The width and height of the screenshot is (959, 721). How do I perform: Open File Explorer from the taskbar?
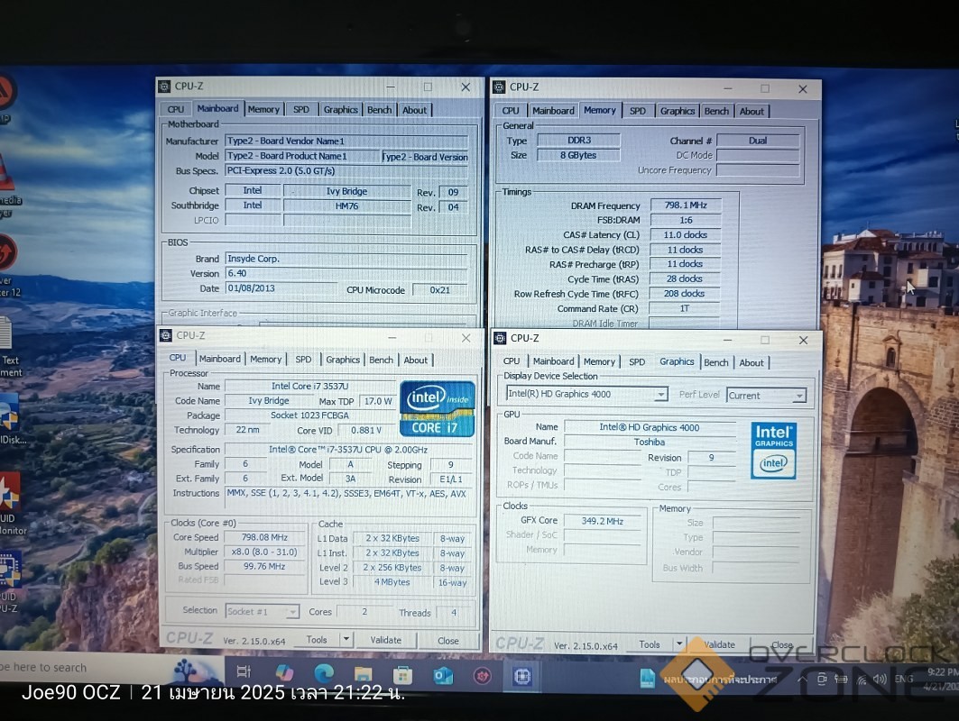(363, 673)
